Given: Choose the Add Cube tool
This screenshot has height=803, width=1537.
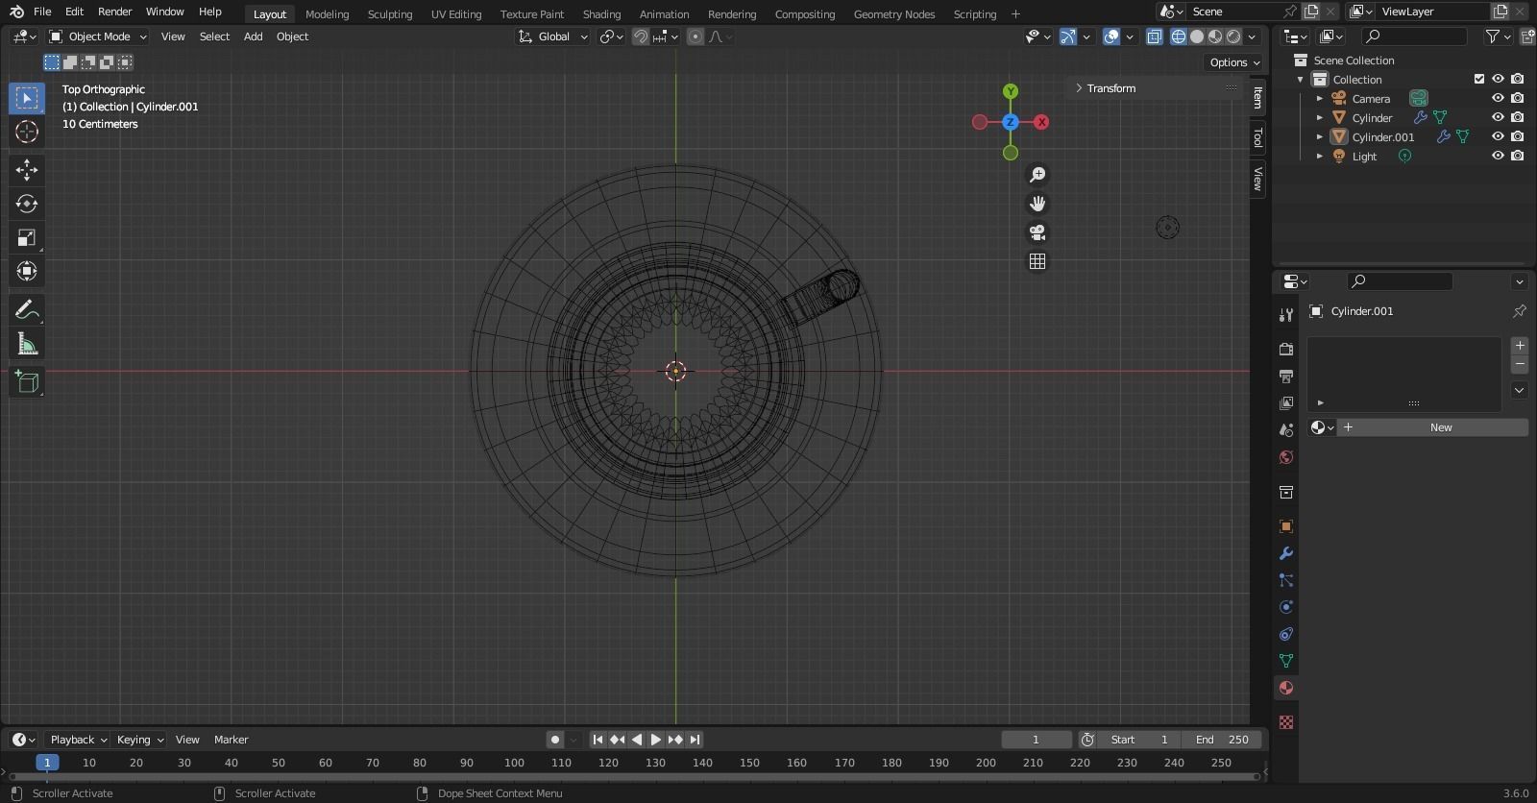Looking at the screenshot, I should pyautogui.click(x=27, y=382).
